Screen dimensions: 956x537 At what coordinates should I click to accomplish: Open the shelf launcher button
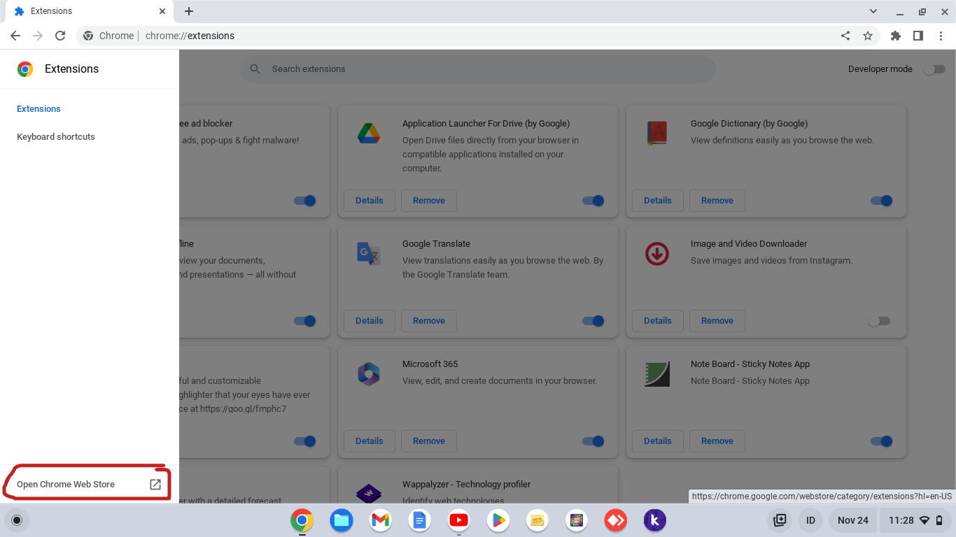17,520
